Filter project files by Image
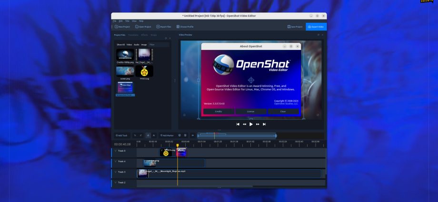This screenshot has width=438, height=202. tap(144, 45)
